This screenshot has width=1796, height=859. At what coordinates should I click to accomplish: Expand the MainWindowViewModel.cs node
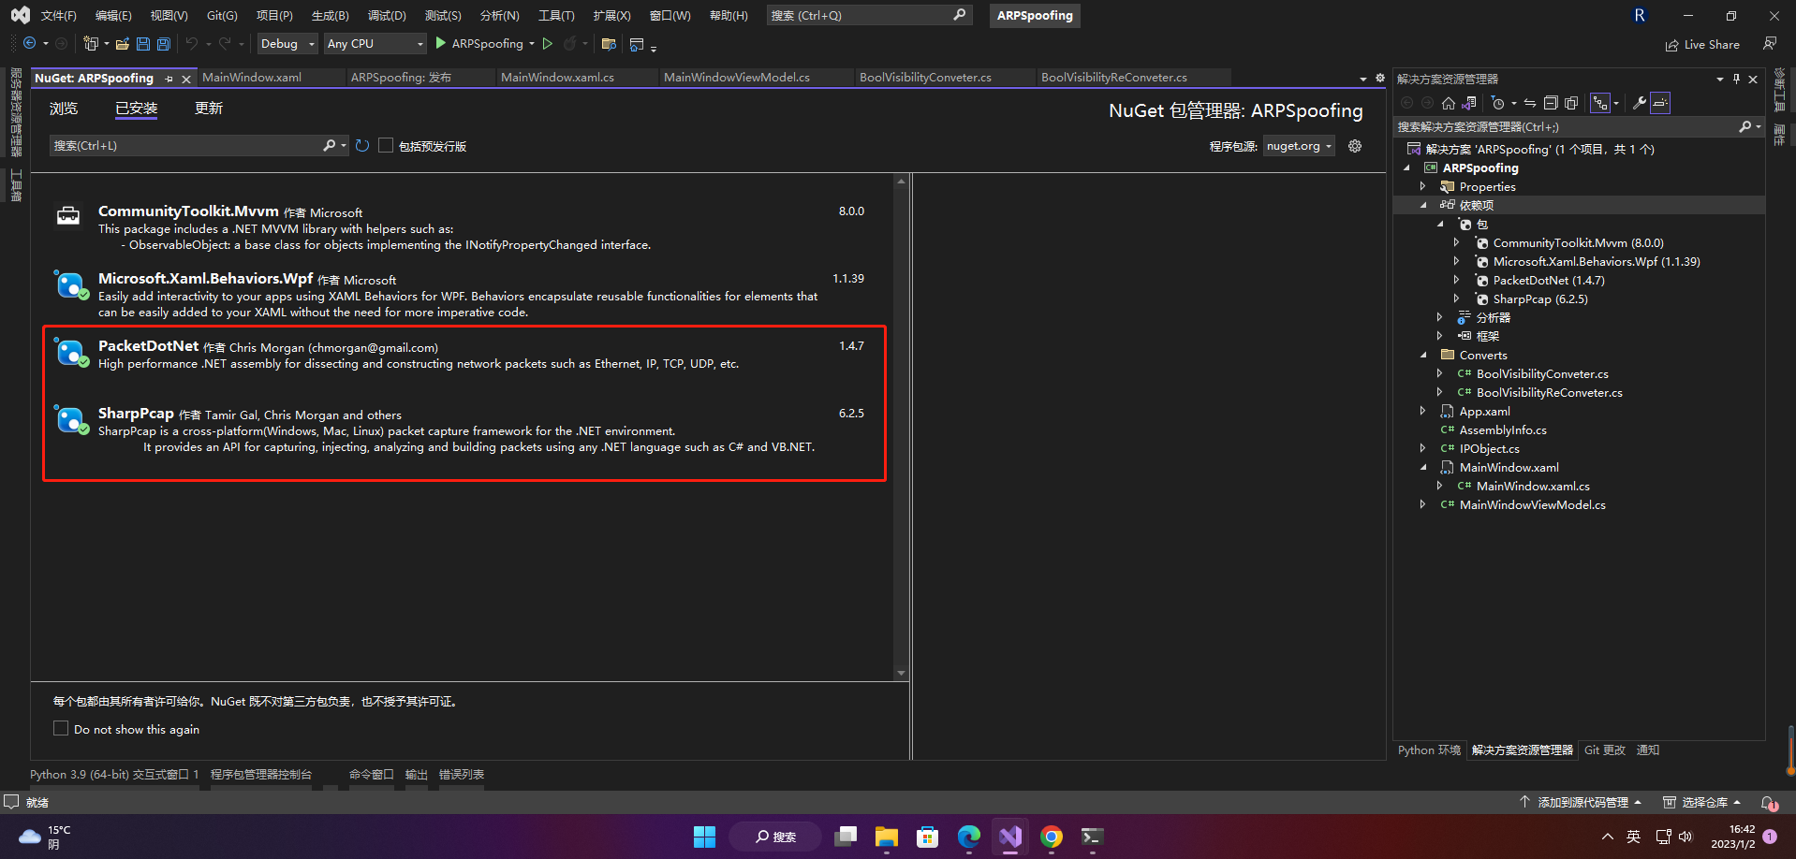click(1423, 505)
